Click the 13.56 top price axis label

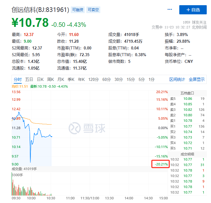[16, 92]
